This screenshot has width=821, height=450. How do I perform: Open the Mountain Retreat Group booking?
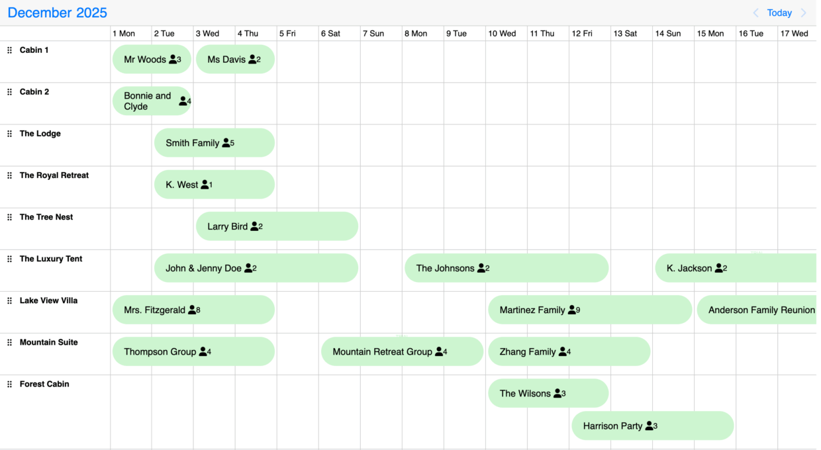tap(402, 351)
